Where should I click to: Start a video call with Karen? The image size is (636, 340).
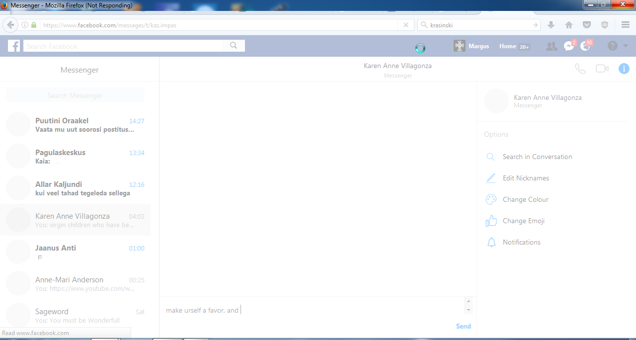click(x=602, y=69)
